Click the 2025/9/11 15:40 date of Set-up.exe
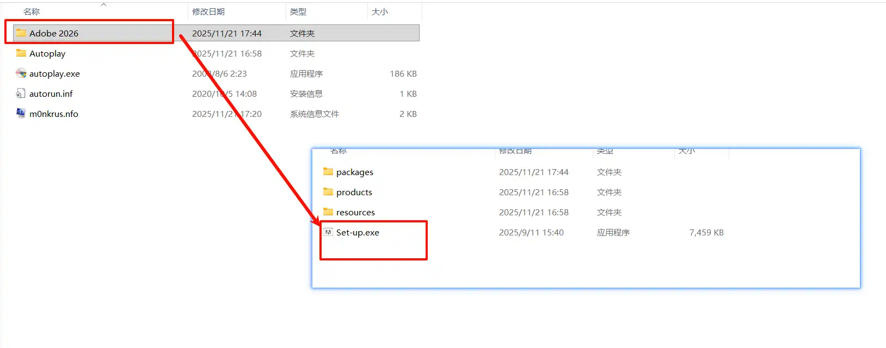 [x=531, y=232]
